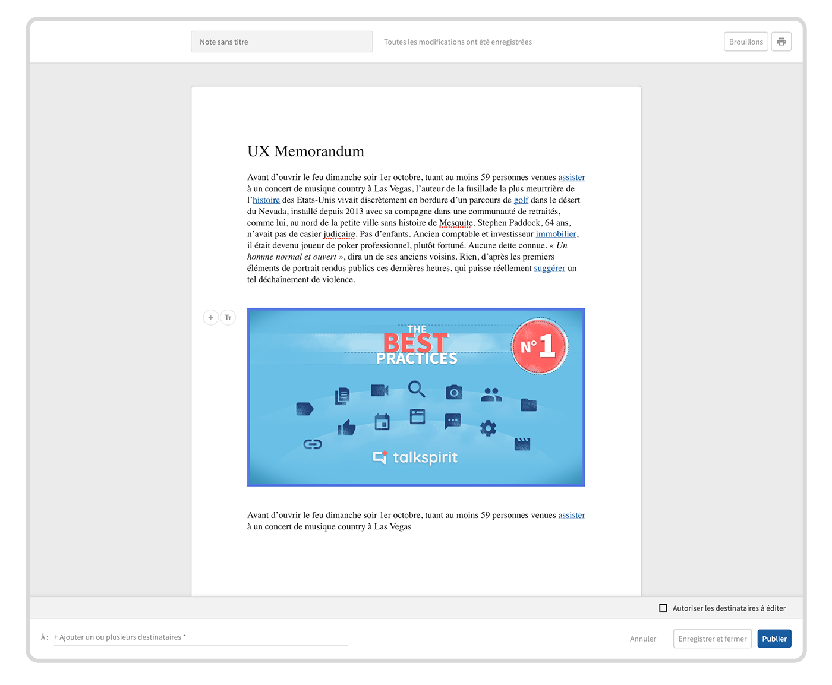The height and width of the screenshot is (685, 832).
Task: Open 'assister' link below the image
Action: (572, 516)
